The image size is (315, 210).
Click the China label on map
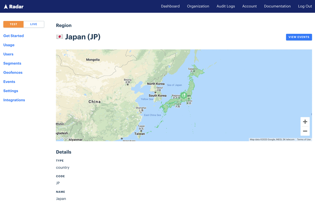click(x=94, y=102)
